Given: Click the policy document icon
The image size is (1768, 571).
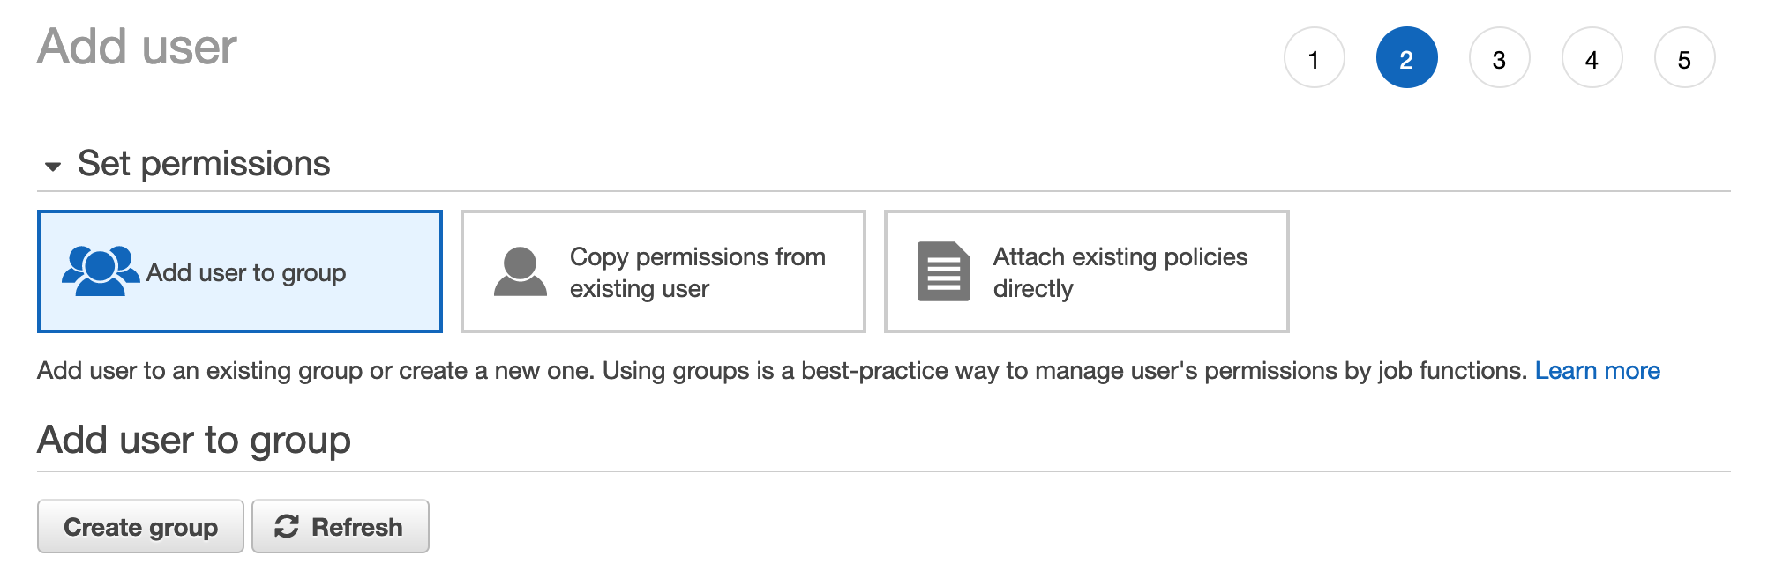Looking at the screenshot, I should [x=943, y=271].
